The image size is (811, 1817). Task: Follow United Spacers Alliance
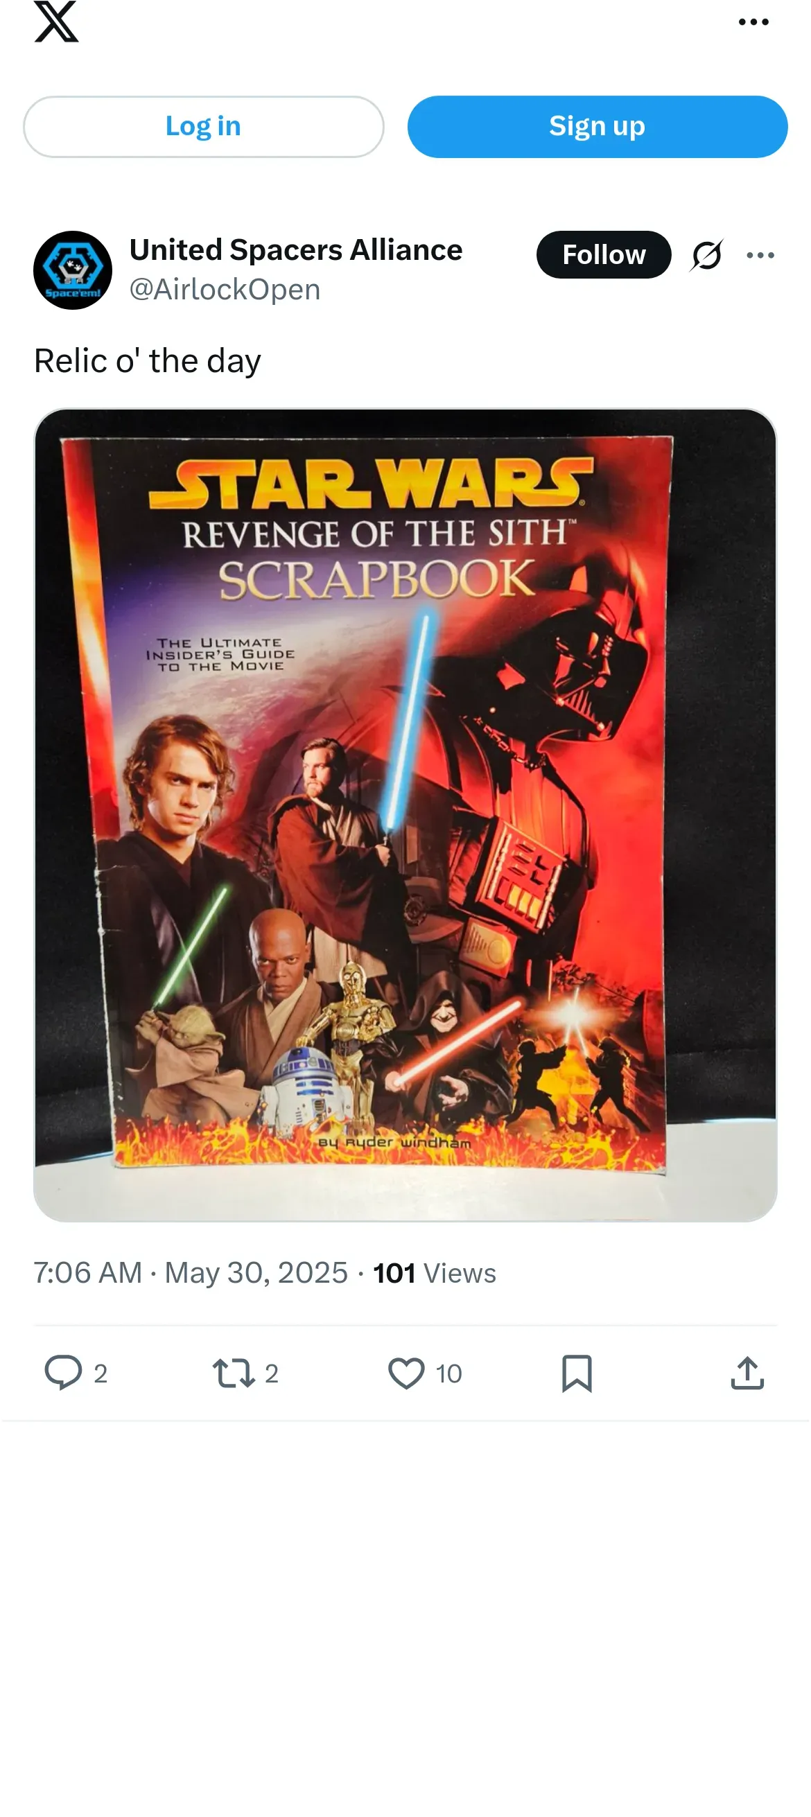(x=604, y=254)
